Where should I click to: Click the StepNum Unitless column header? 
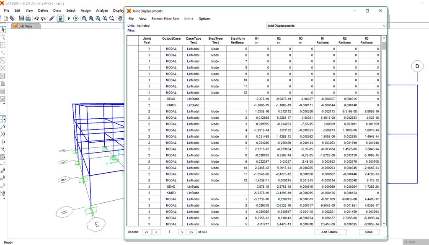[x=237, y=41]
